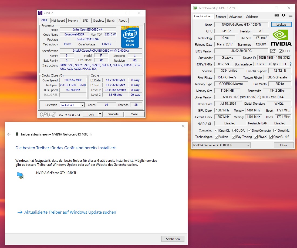Viewport: 297px width, 248px height.
Task: Click the Memory Type value GDDR5X (Micron)
Action: 231,84
